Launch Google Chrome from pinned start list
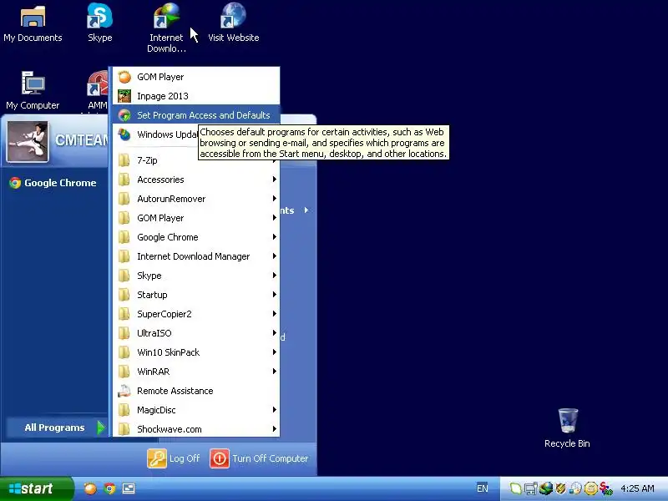This screenshot has height=501, width=668. coord(53,183)
